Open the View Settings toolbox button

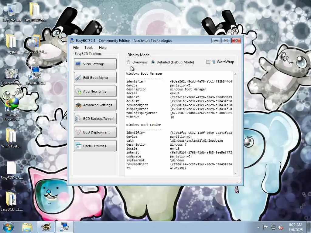tap(95, 64)
